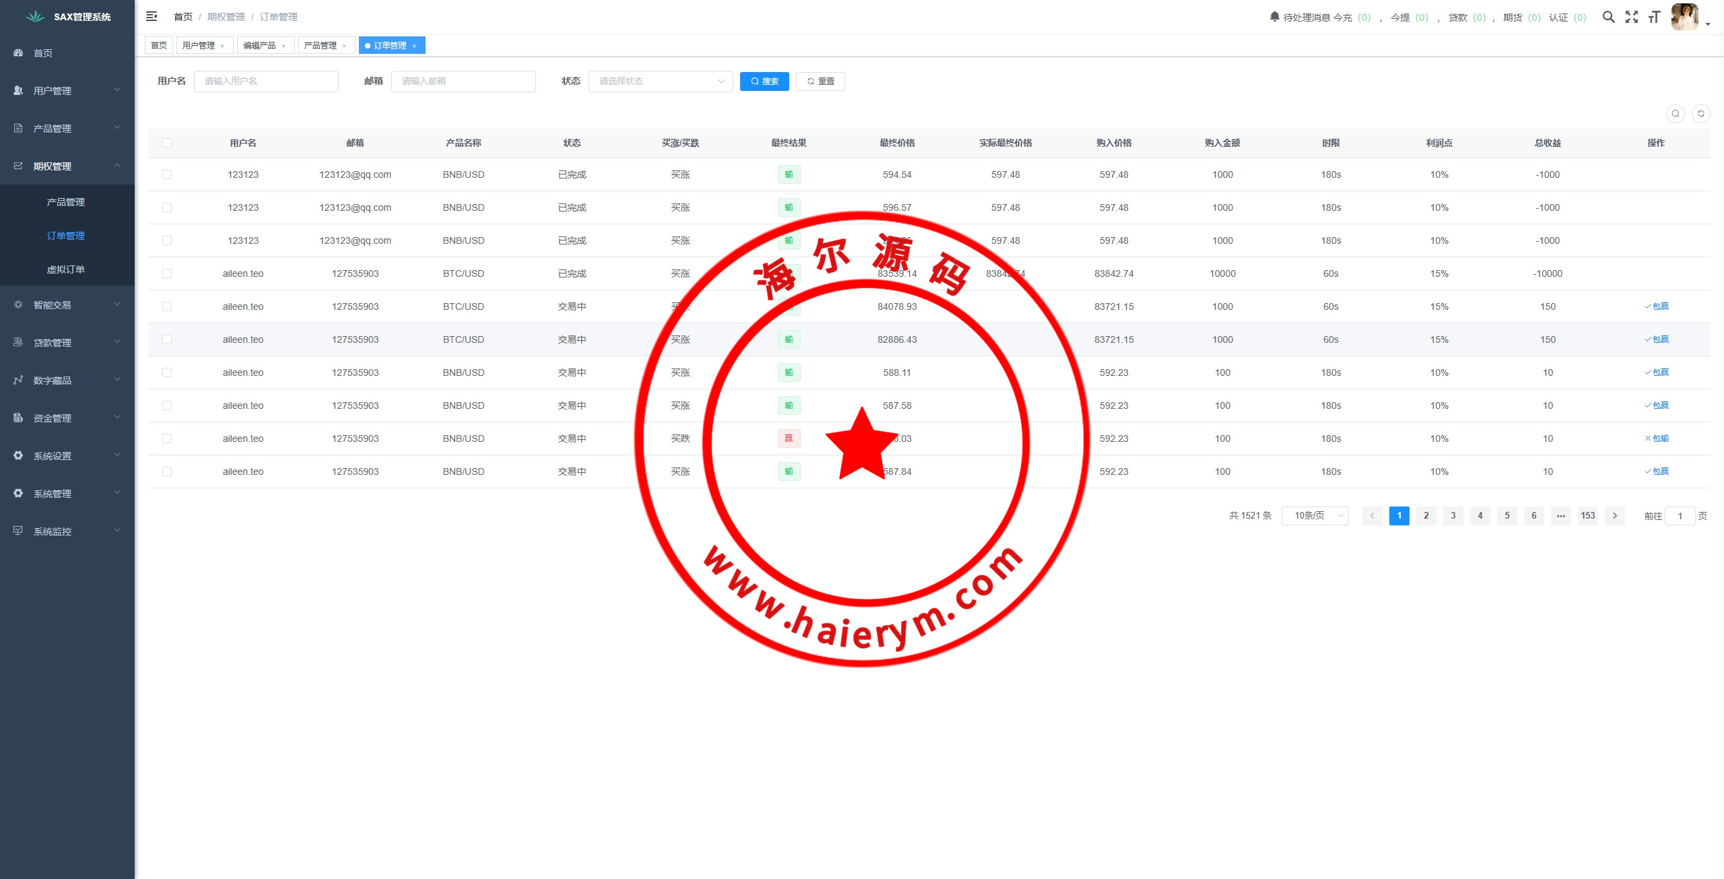The width and height of the screenshot is (1724, 879).
Task: Expand 用户管理 in the sidebar
Action: (x=66, y=90)
